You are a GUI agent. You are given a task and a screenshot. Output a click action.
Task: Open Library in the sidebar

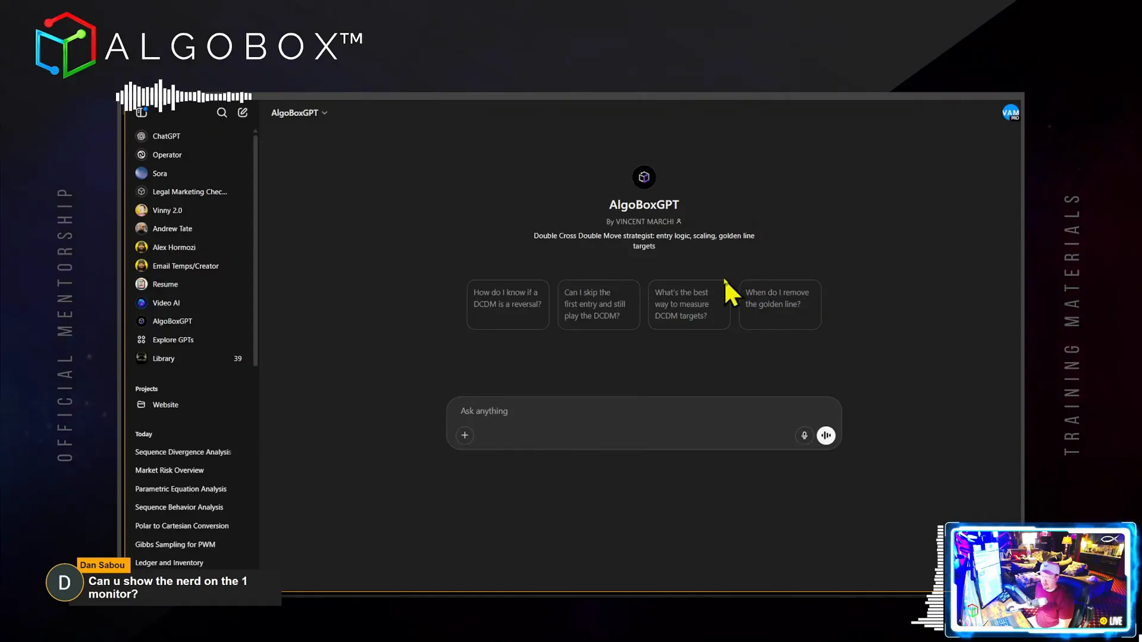click(x=164, y=358)
